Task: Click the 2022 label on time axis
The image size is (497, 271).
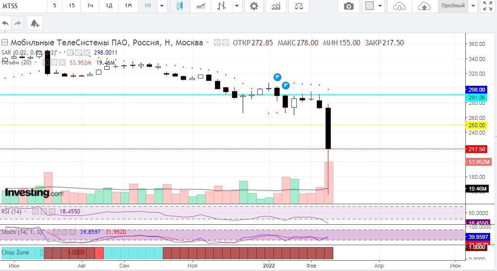Action: (269, 266)
